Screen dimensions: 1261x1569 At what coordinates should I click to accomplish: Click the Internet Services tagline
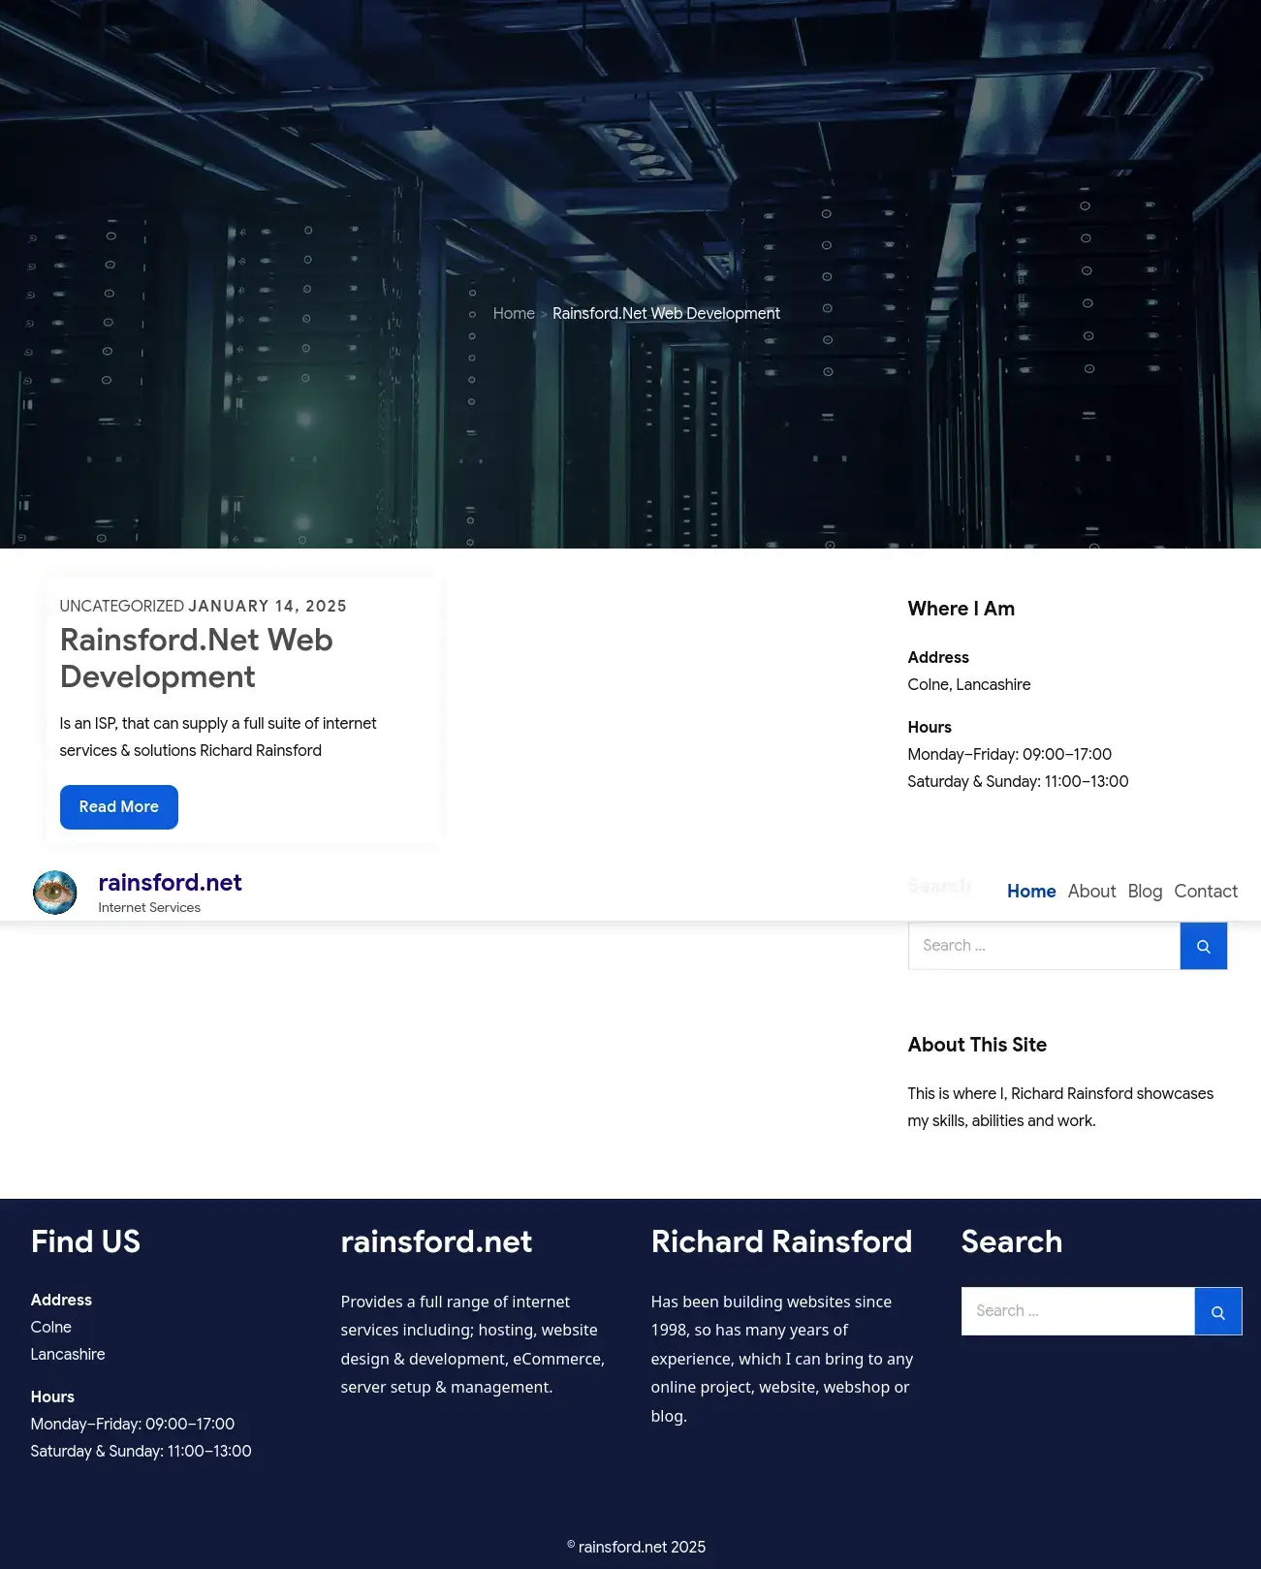click(149, 908)
